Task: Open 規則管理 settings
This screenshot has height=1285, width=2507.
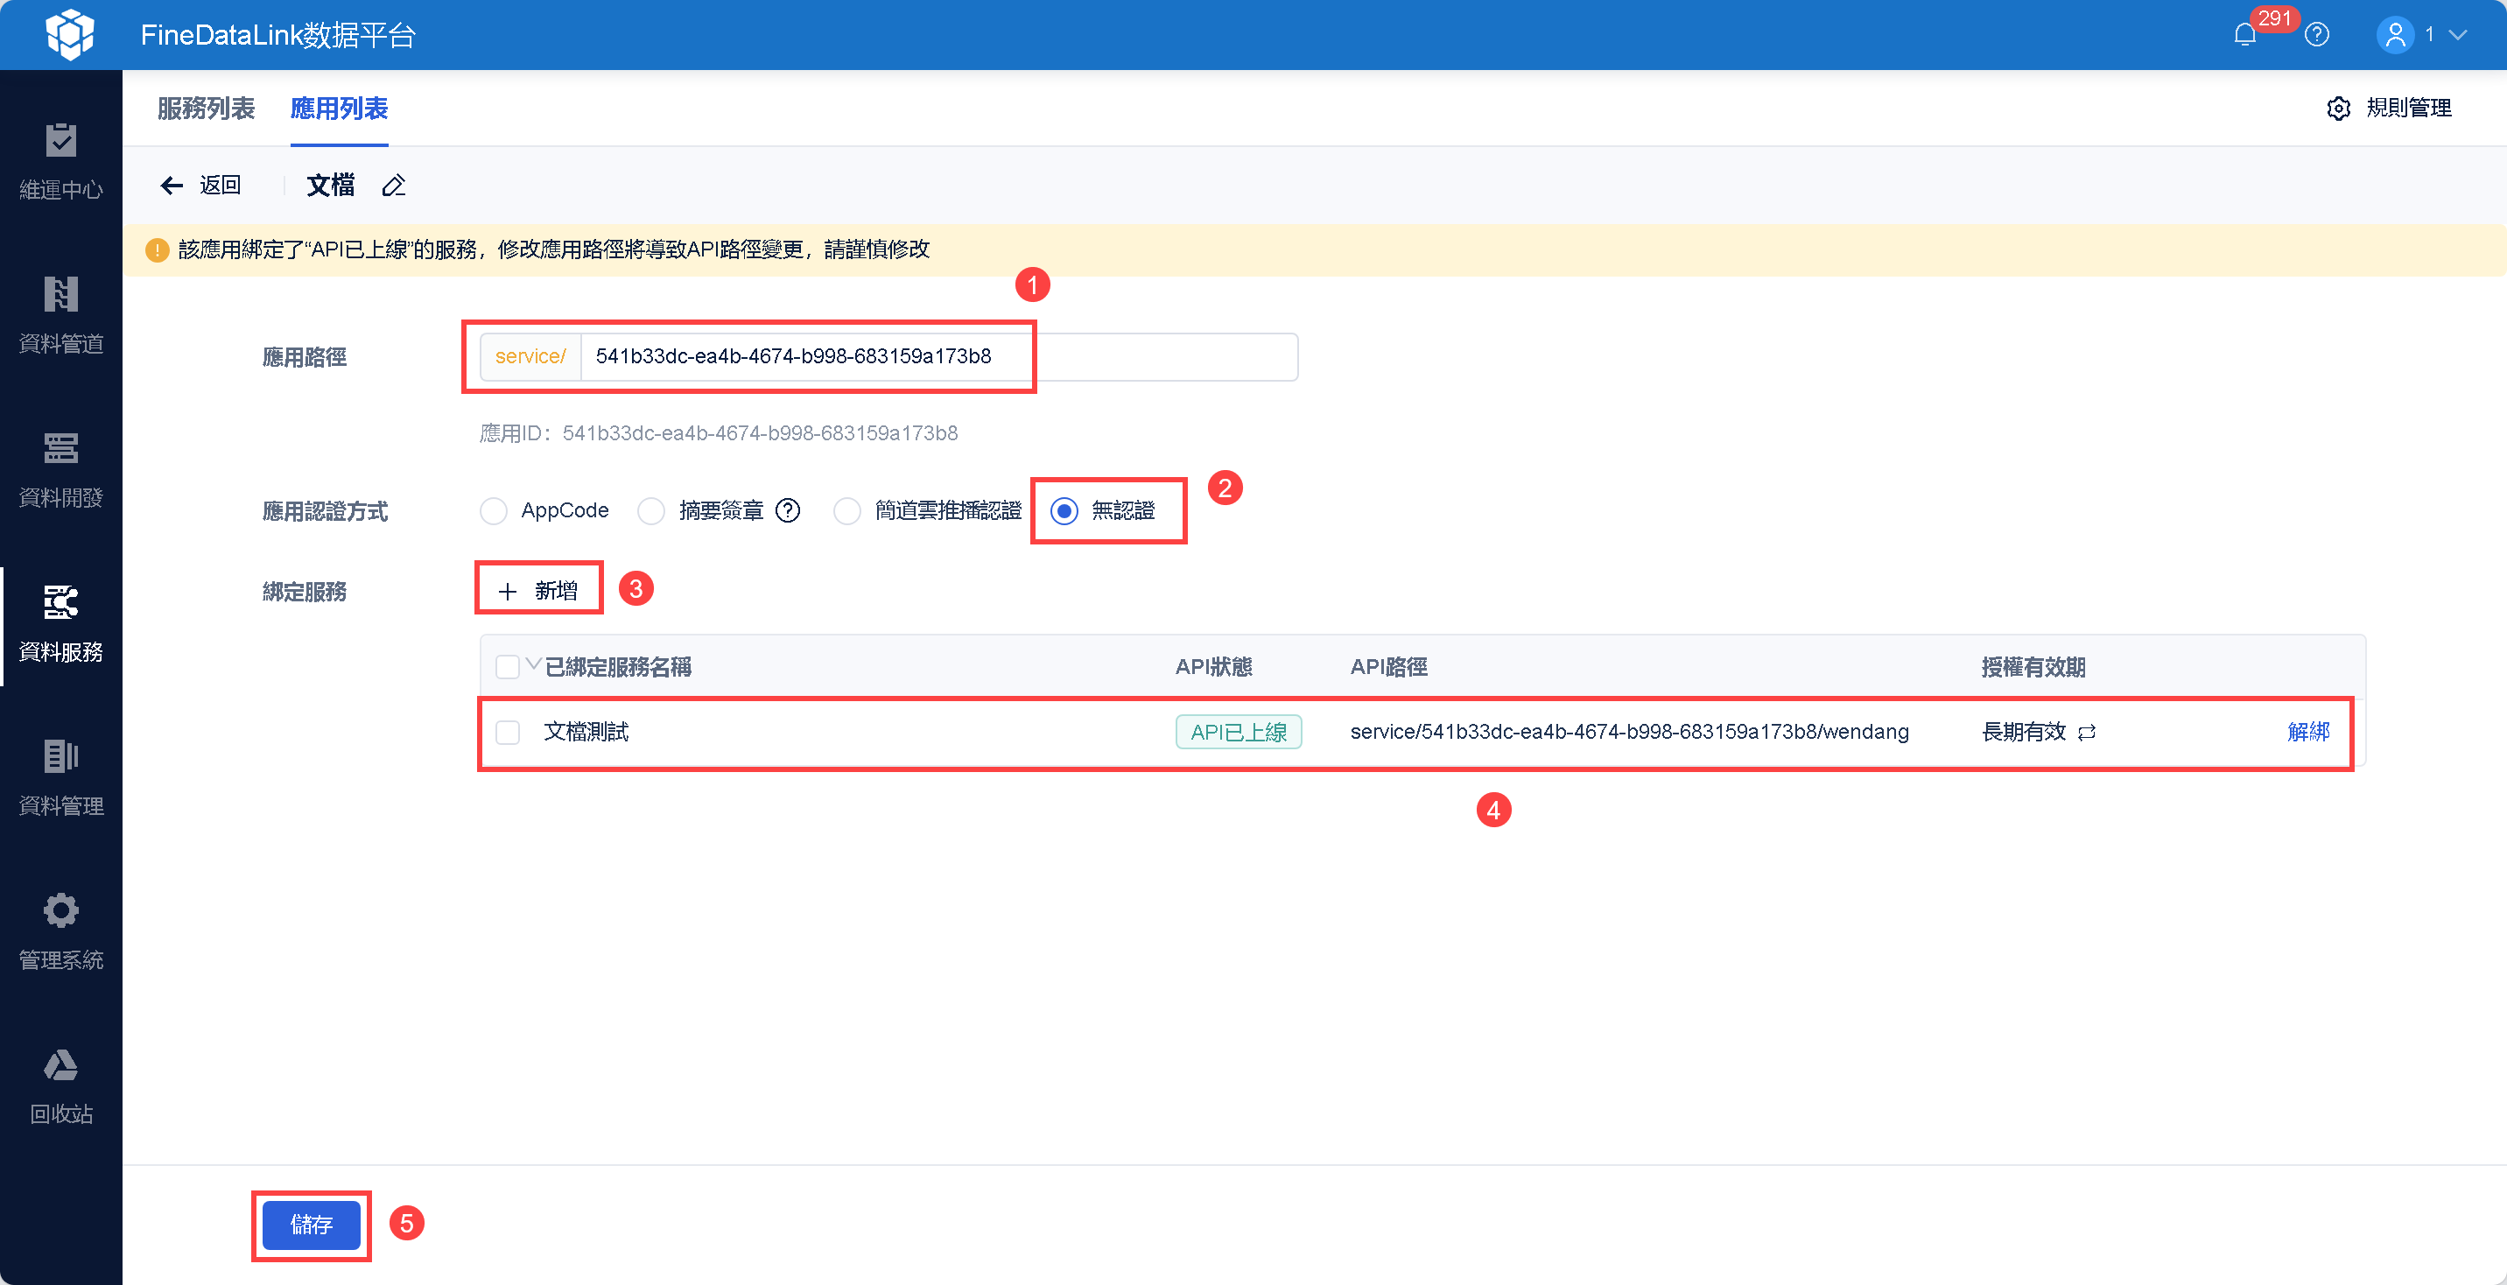Action: (x=2389, y=108)
